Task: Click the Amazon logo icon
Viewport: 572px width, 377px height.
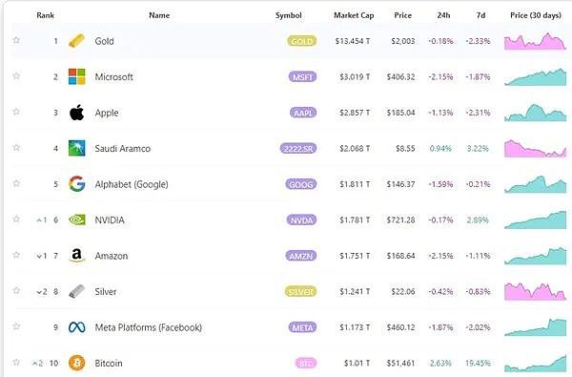Action: [76, 256]
